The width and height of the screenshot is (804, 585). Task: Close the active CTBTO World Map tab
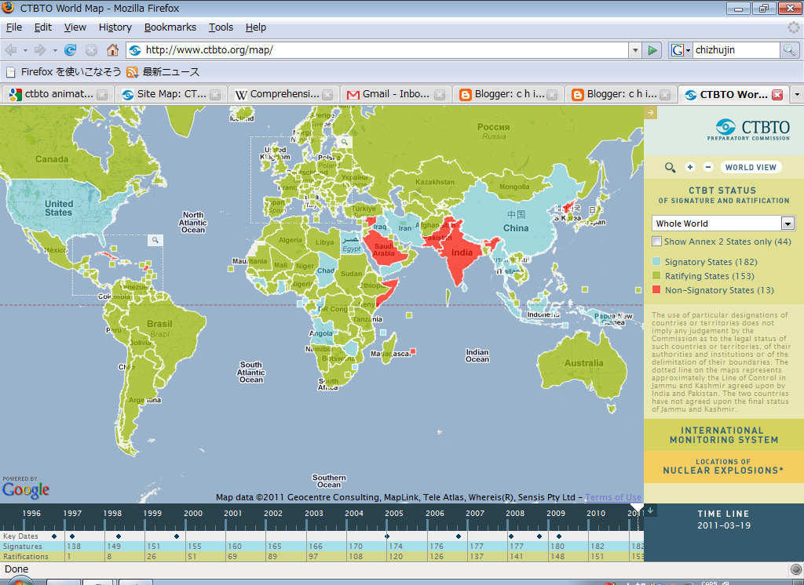[x=777, y=95]
